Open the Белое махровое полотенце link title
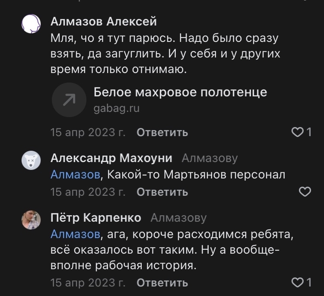The height and width of the screenshot is (296, 324). point(180,92)
